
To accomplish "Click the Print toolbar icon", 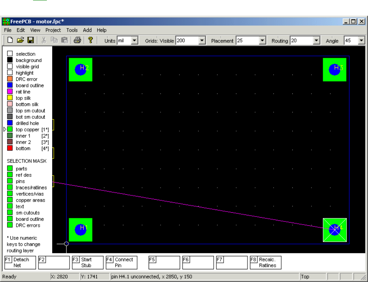I will tap(78, 40).
